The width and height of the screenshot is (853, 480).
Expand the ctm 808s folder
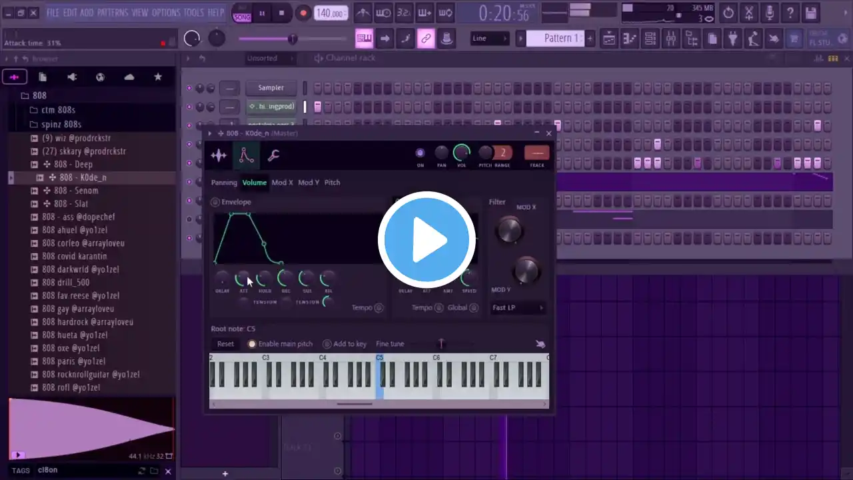[53, 110]
